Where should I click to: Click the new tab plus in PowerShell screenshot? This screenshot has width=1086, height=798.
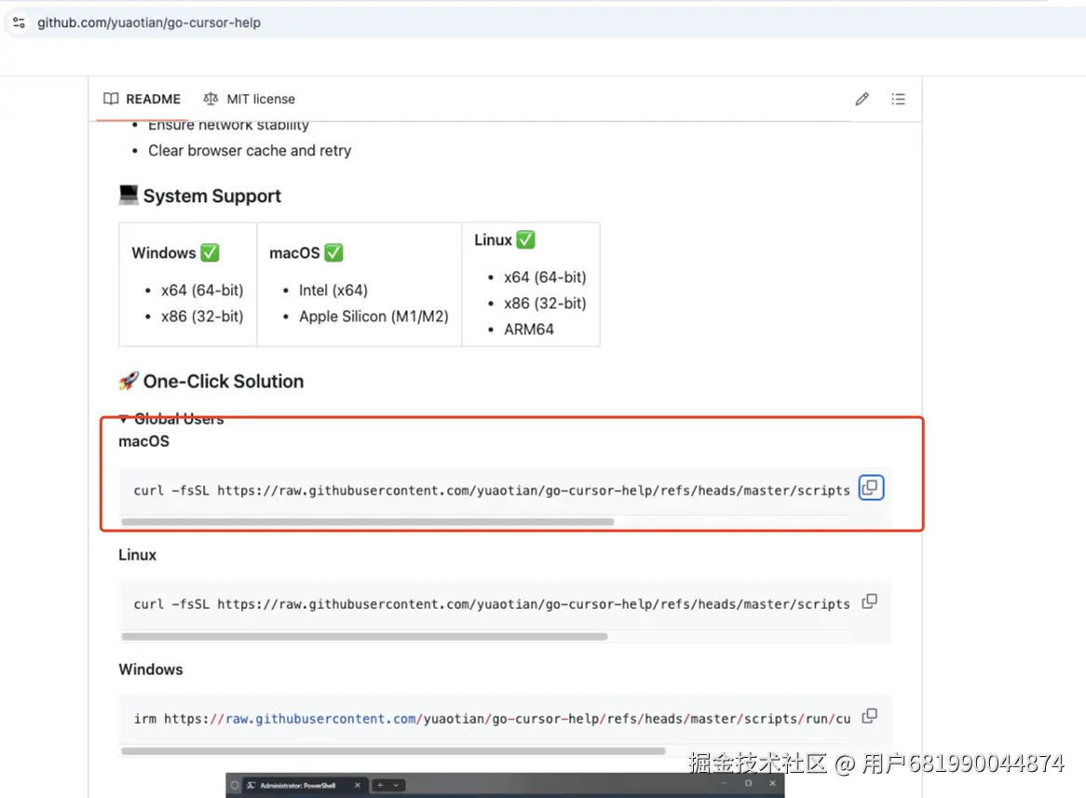click(380, 786)
